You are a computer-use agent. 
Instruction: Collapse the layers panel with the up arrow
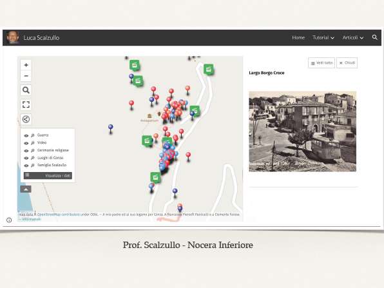[26, 189]
